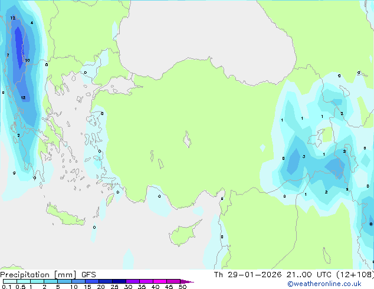374x289 pixels.
Task: Click the map value '3' in eastern rain area
Action: click(x=304, y=157)
